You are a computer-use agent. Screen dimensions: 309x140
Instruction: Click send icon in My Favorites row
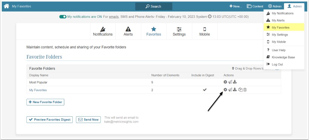[x=230, y=90]
